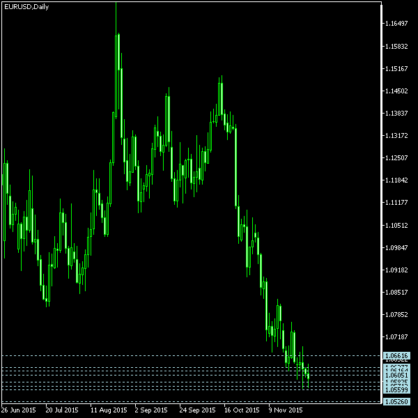Click the 1.09182 price axis label
Viewport: 418px width, 418px height.
click(x=396, y=270)
